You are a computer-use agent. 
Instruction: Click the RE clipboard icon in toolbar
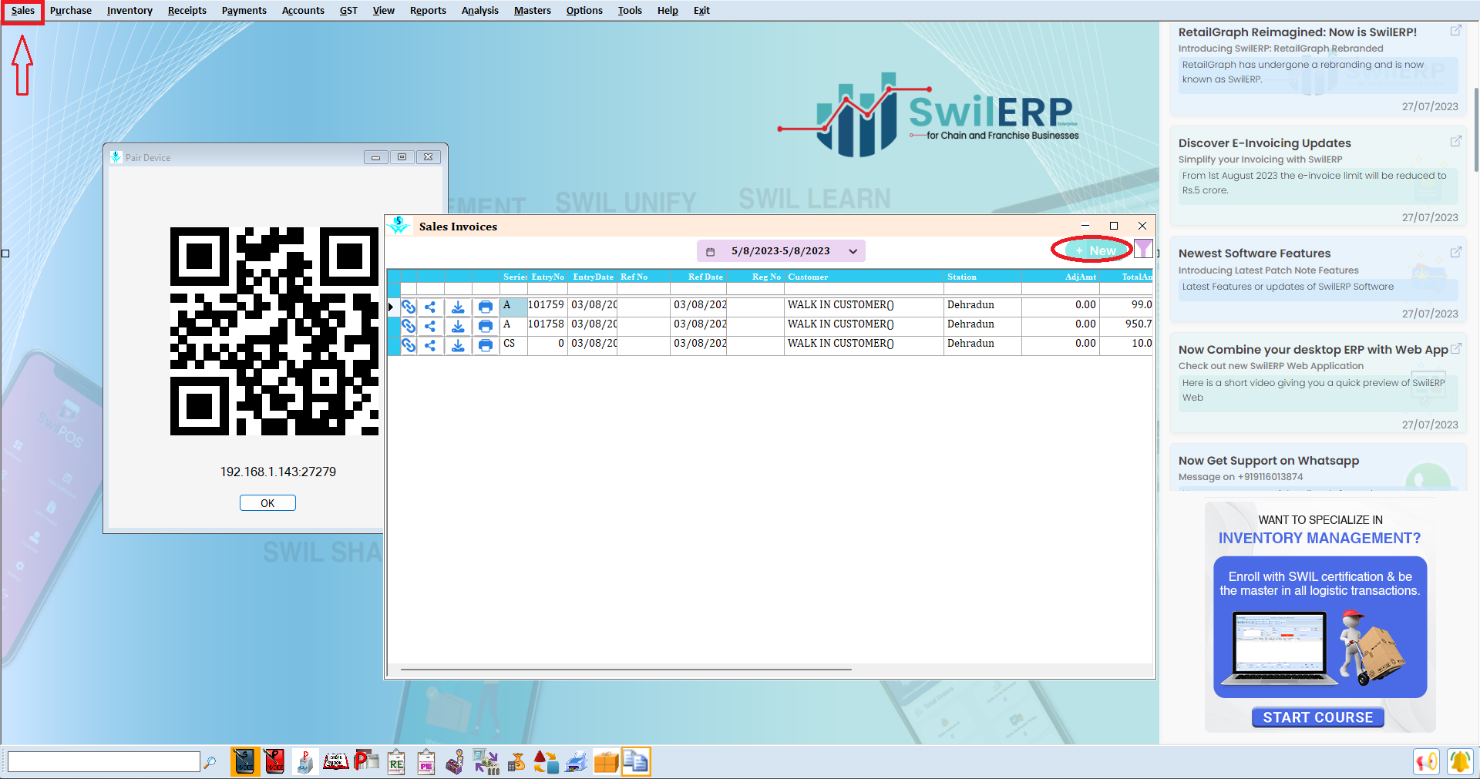[396, 761]
